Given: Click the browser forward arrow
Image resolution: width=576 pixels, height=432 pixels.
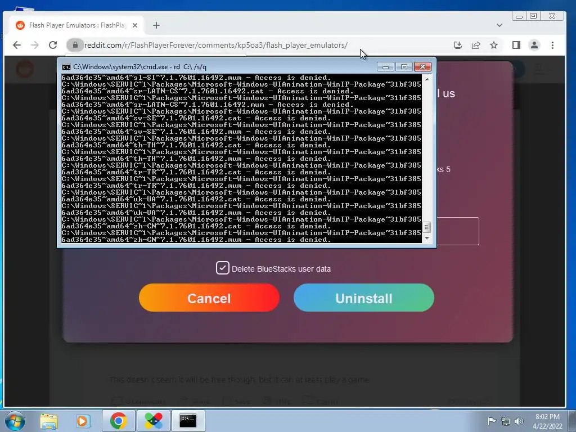Looking at the screenshot, I should click(35, 45).
